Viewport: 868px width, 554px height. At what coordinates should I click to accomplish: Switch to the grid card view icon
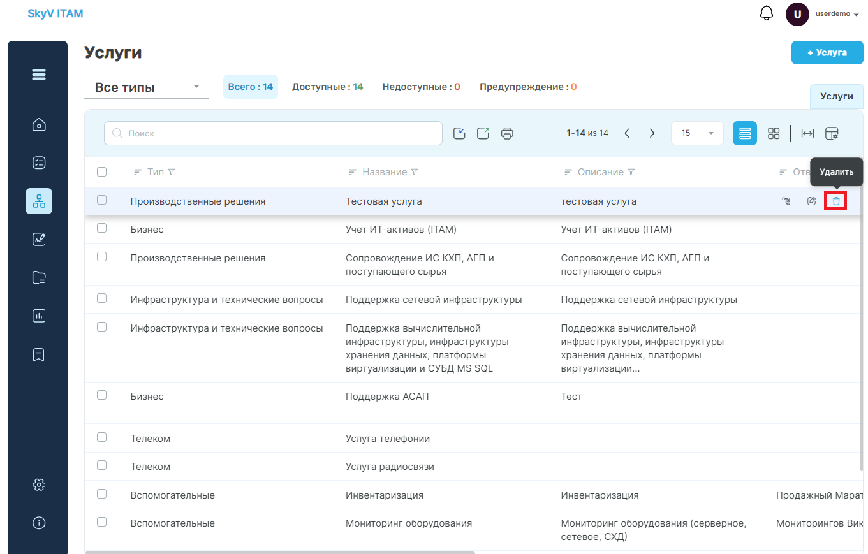774,133
